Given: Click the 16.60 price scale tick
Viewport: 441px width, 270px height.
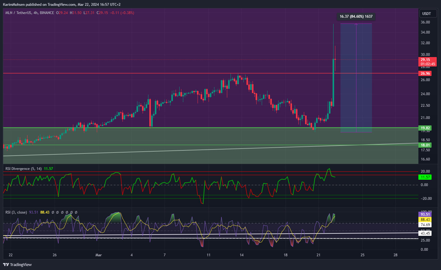Looking at the screenshot, I should [x=425, y=159].
